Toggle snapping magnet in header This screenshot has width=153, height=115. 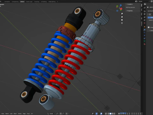coord(61,114)
